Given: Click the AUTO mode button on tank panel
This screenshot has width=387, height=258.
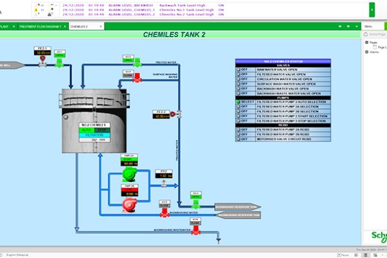Looking at the screenshot, I should (x=86, y=130).
